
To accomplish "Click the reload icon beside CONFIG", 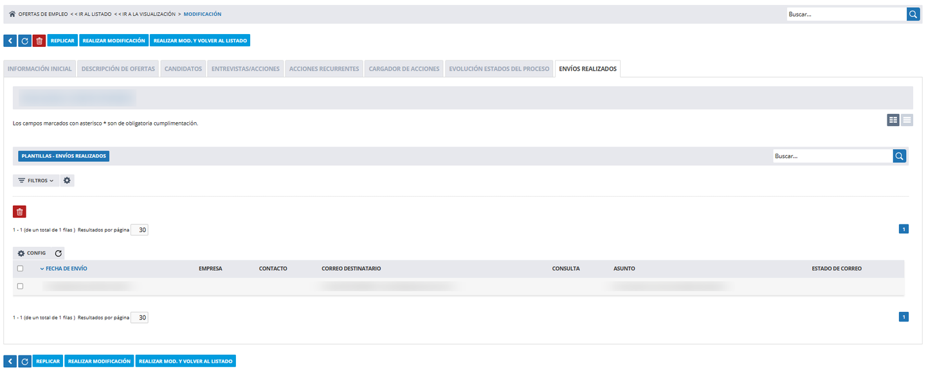I will (x=58, y=253).
